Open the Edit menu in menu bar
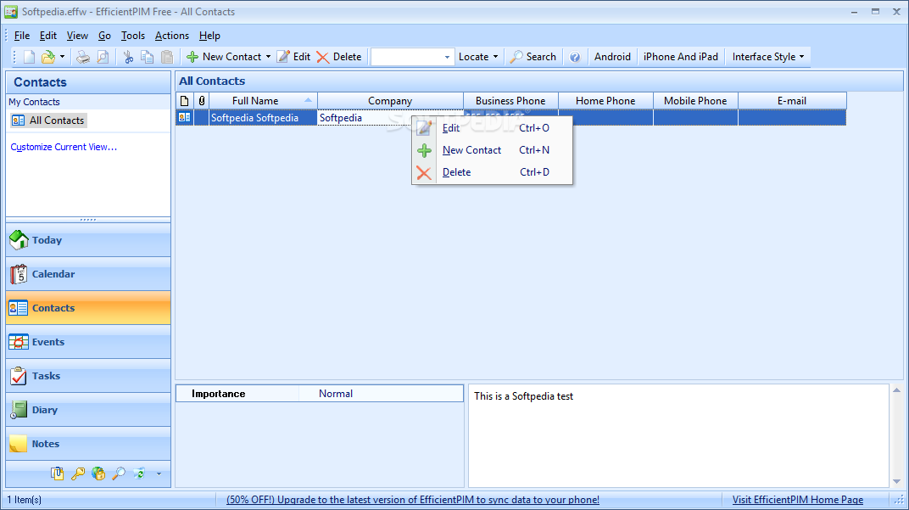Viewport: 909px width, 510px height. coord(48,36)
